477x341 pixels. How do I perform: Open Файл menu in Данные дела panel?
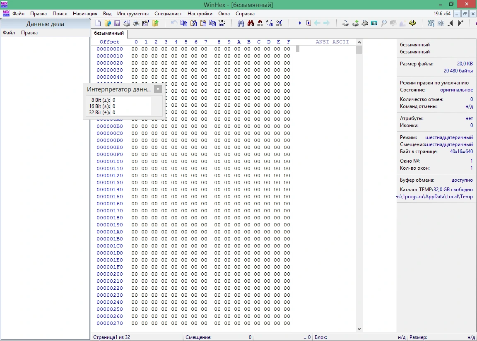(9, 33)
